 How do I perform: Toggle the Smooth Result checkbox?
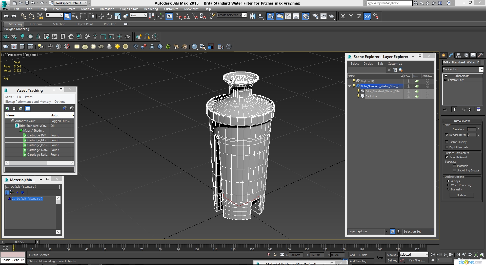(x=447, y=157)
